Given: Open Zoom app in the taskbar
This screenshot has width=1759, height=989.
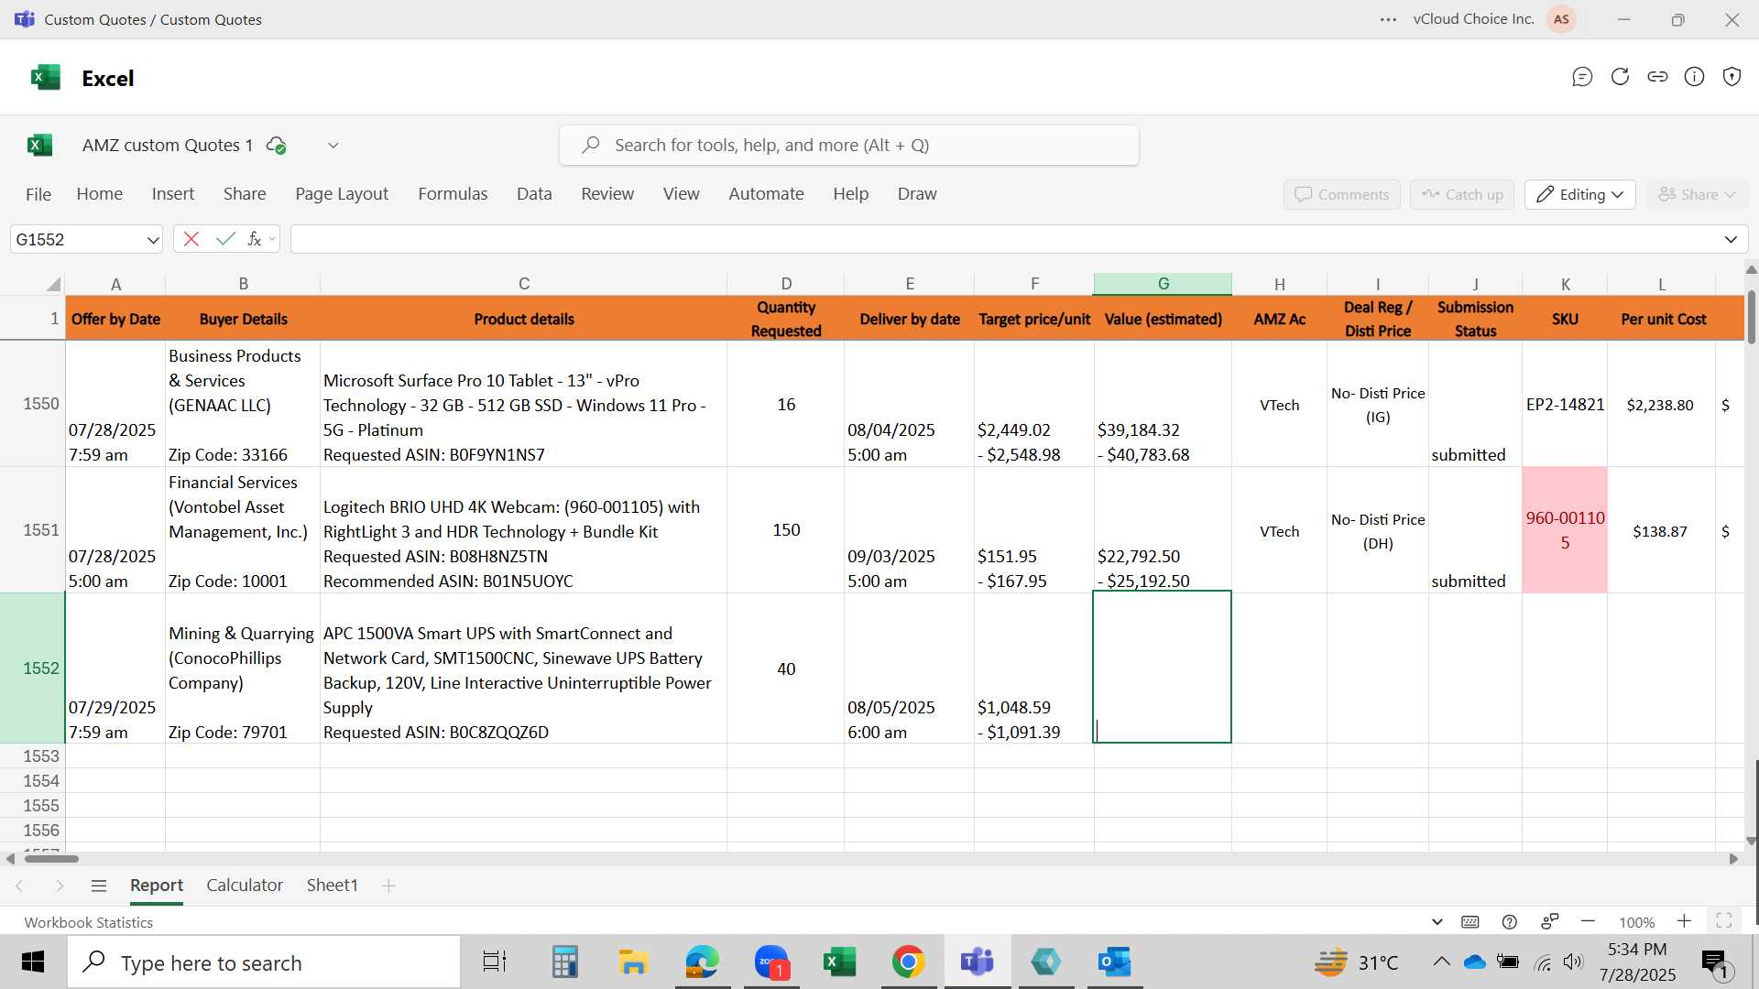Looking at the screenshot, I should (x=772, y=962).
